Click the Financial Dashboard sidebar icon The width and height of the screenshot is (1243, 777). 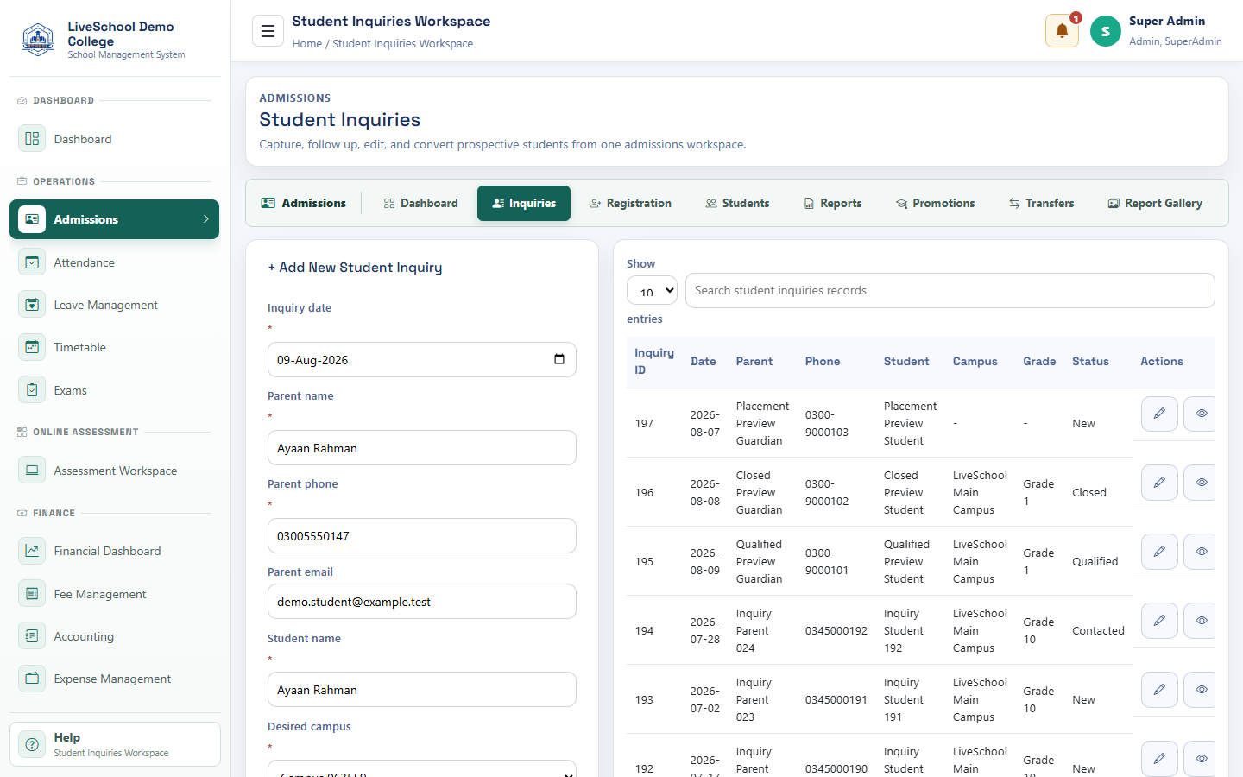[32, 551]
